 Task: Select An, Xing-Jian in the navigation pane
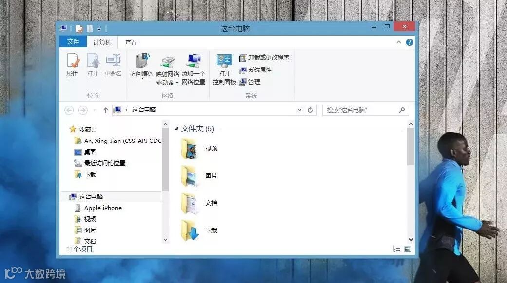pos(118,141)
